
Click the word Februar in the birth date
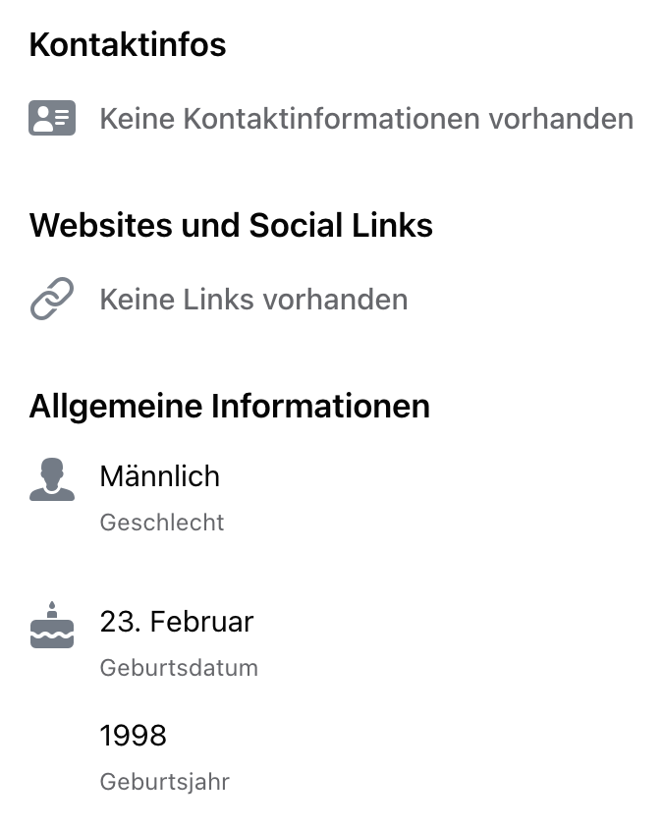[x=202, y=621]
